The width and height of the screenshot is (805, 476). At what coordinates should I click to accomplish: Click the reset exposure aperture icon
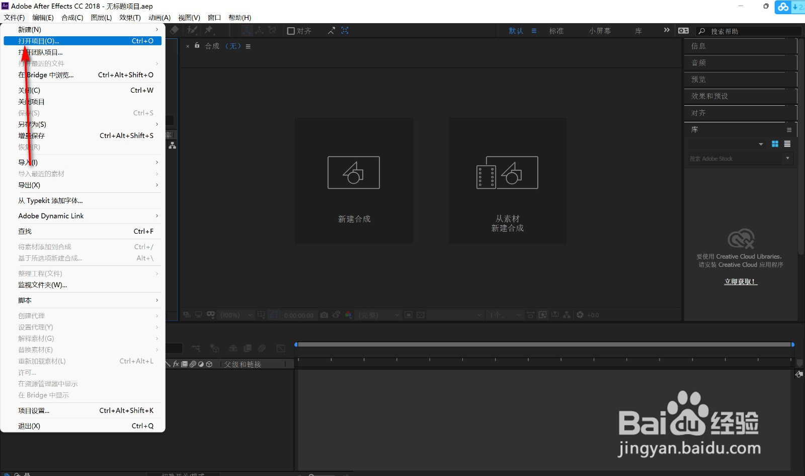pos(580,315)
